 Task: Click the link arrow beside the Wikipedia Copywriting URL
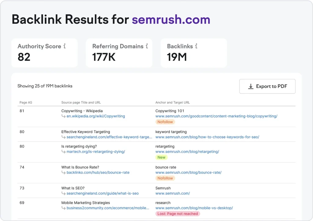(64, 116)
